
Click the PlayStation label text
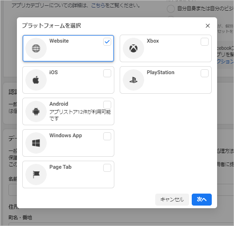[x=161, y=72]
